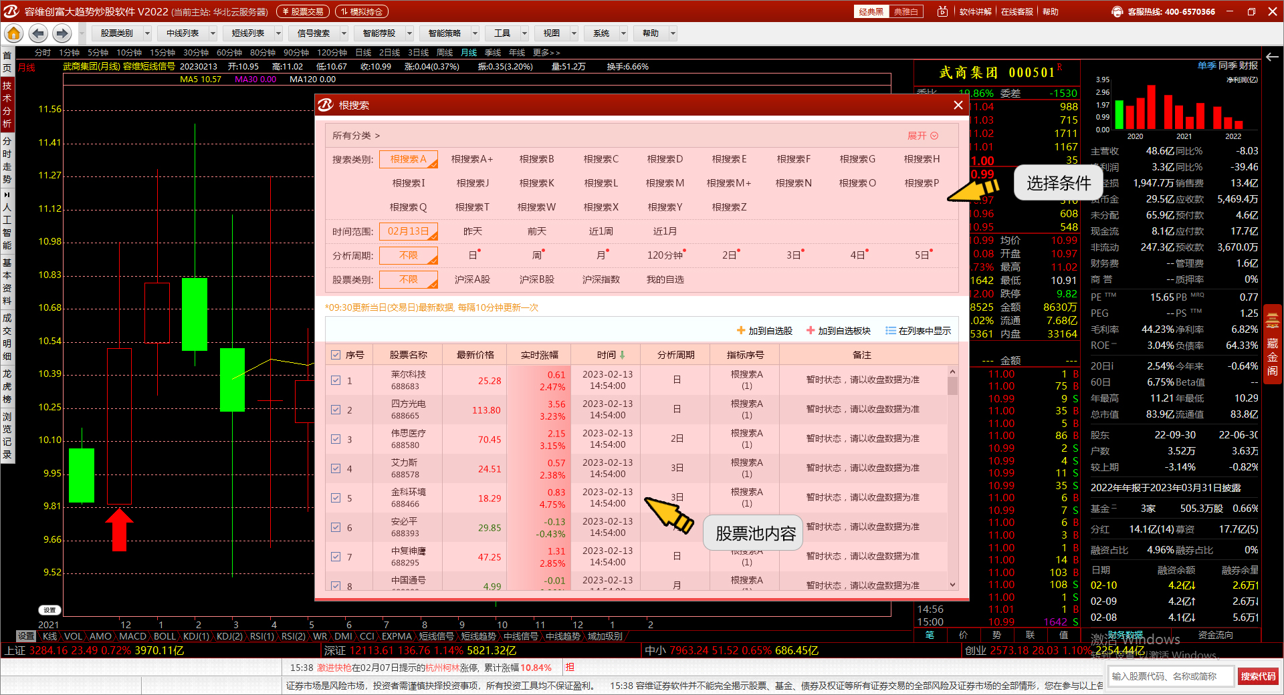Select time range 近1周
Screen dimensions: 1284x695
pyautogui.click(x=601, y=231)
